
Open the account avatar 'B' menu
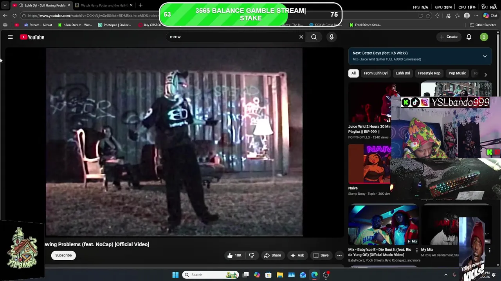(x=484, y=37)
